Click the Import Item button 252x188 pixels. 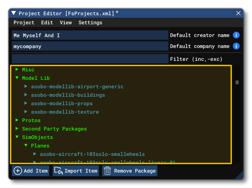(x=76, y=171)
